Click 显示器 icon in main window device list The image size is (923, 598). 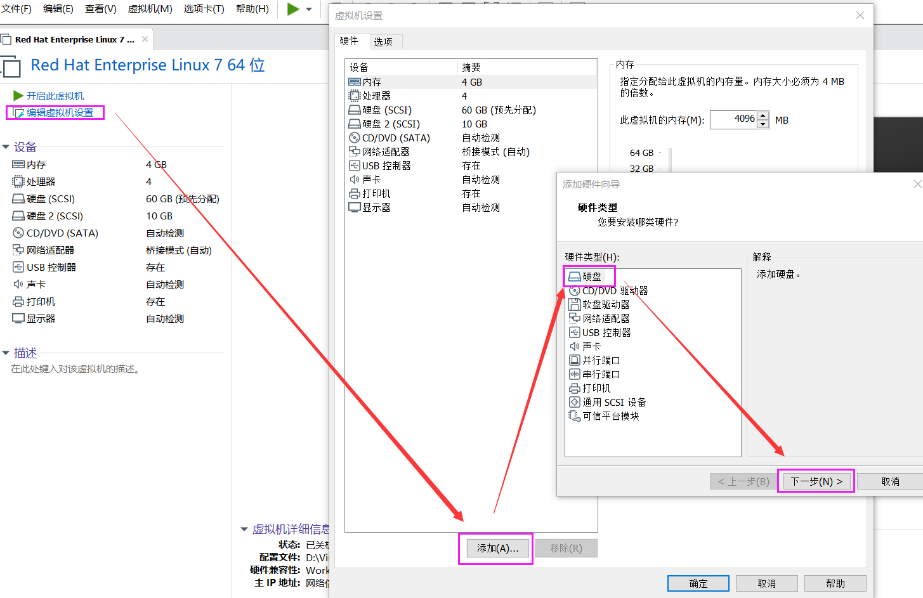click(x=18, y=318)
